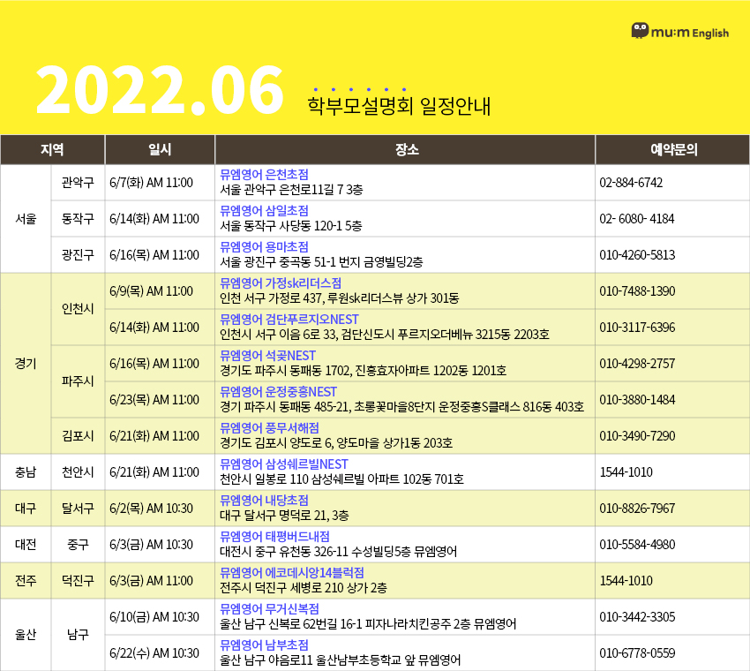The width and height of the screenshot is (750, 671).
Task: Select the 달서구 district cell
Action: pyautogui.click(x=78, y=509)
